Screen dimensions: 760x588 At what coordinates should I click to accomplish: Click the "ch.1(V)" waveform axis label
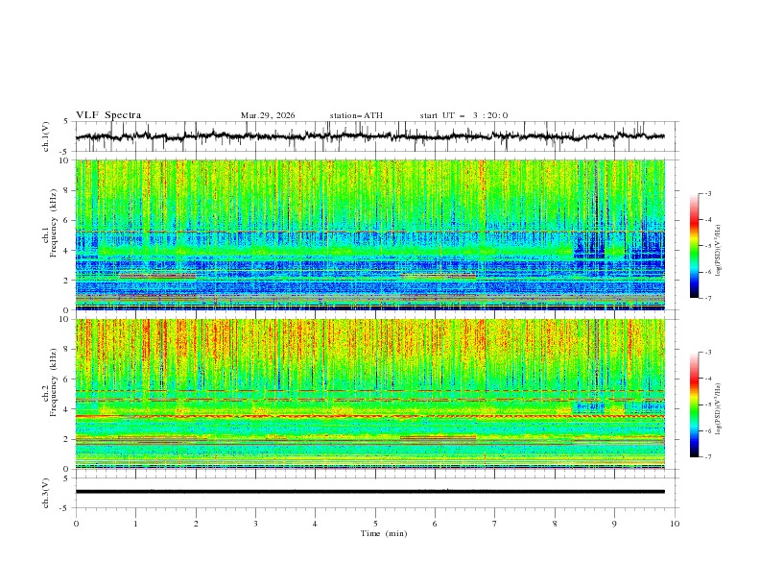(46, 136)
